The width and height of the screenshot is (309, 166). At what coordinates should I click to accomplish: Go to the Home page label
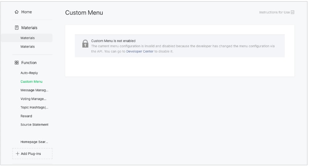click(27, 12)
